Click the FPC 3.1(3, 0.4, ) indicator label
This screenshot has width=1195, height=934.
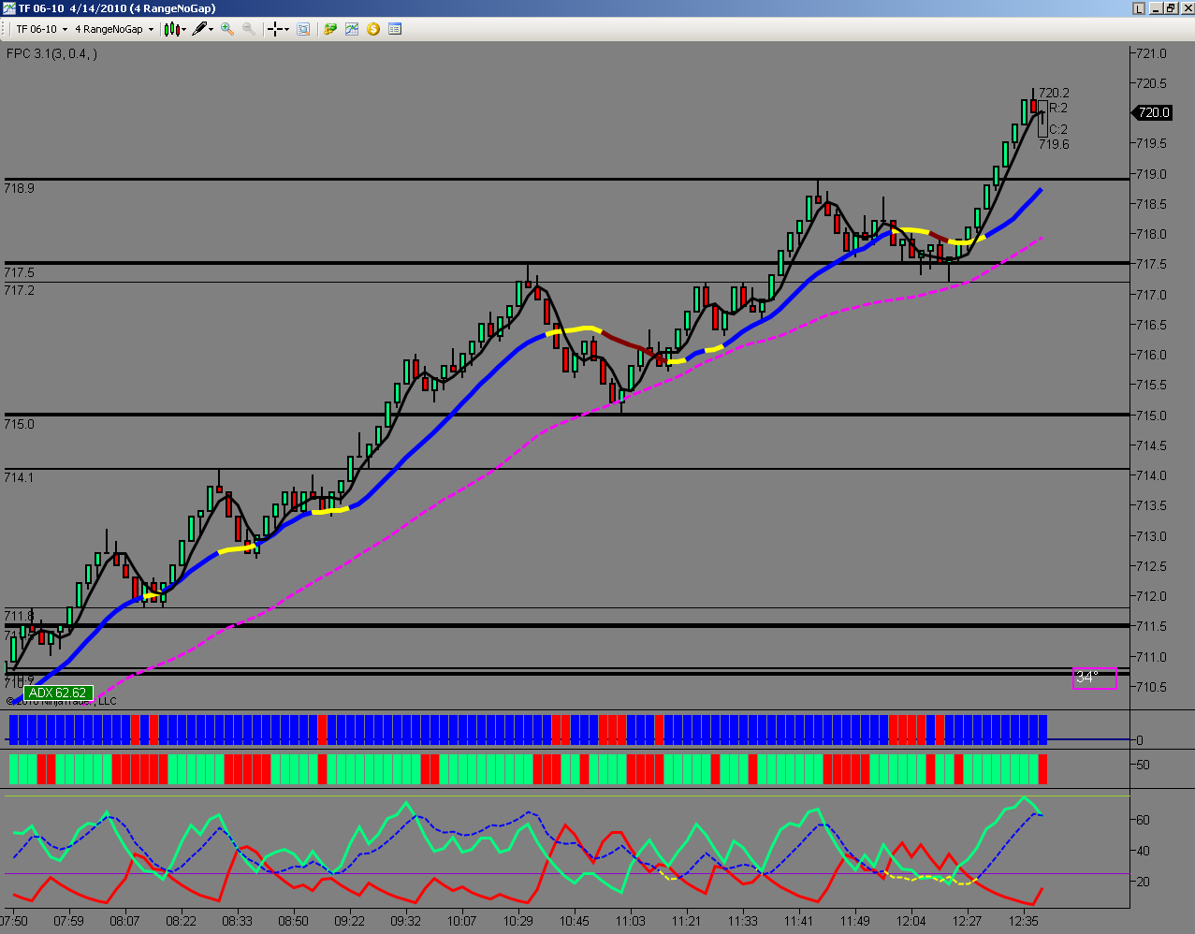(51, 53)
